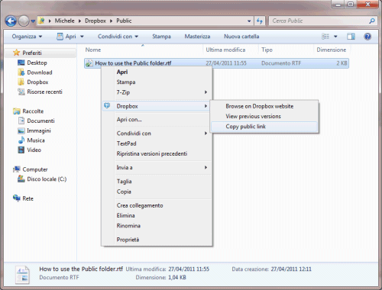Click the folder icon in the address bar

(x=41, y=21)
